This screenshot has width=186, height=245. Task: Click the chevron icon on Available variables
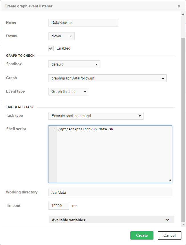168,220
